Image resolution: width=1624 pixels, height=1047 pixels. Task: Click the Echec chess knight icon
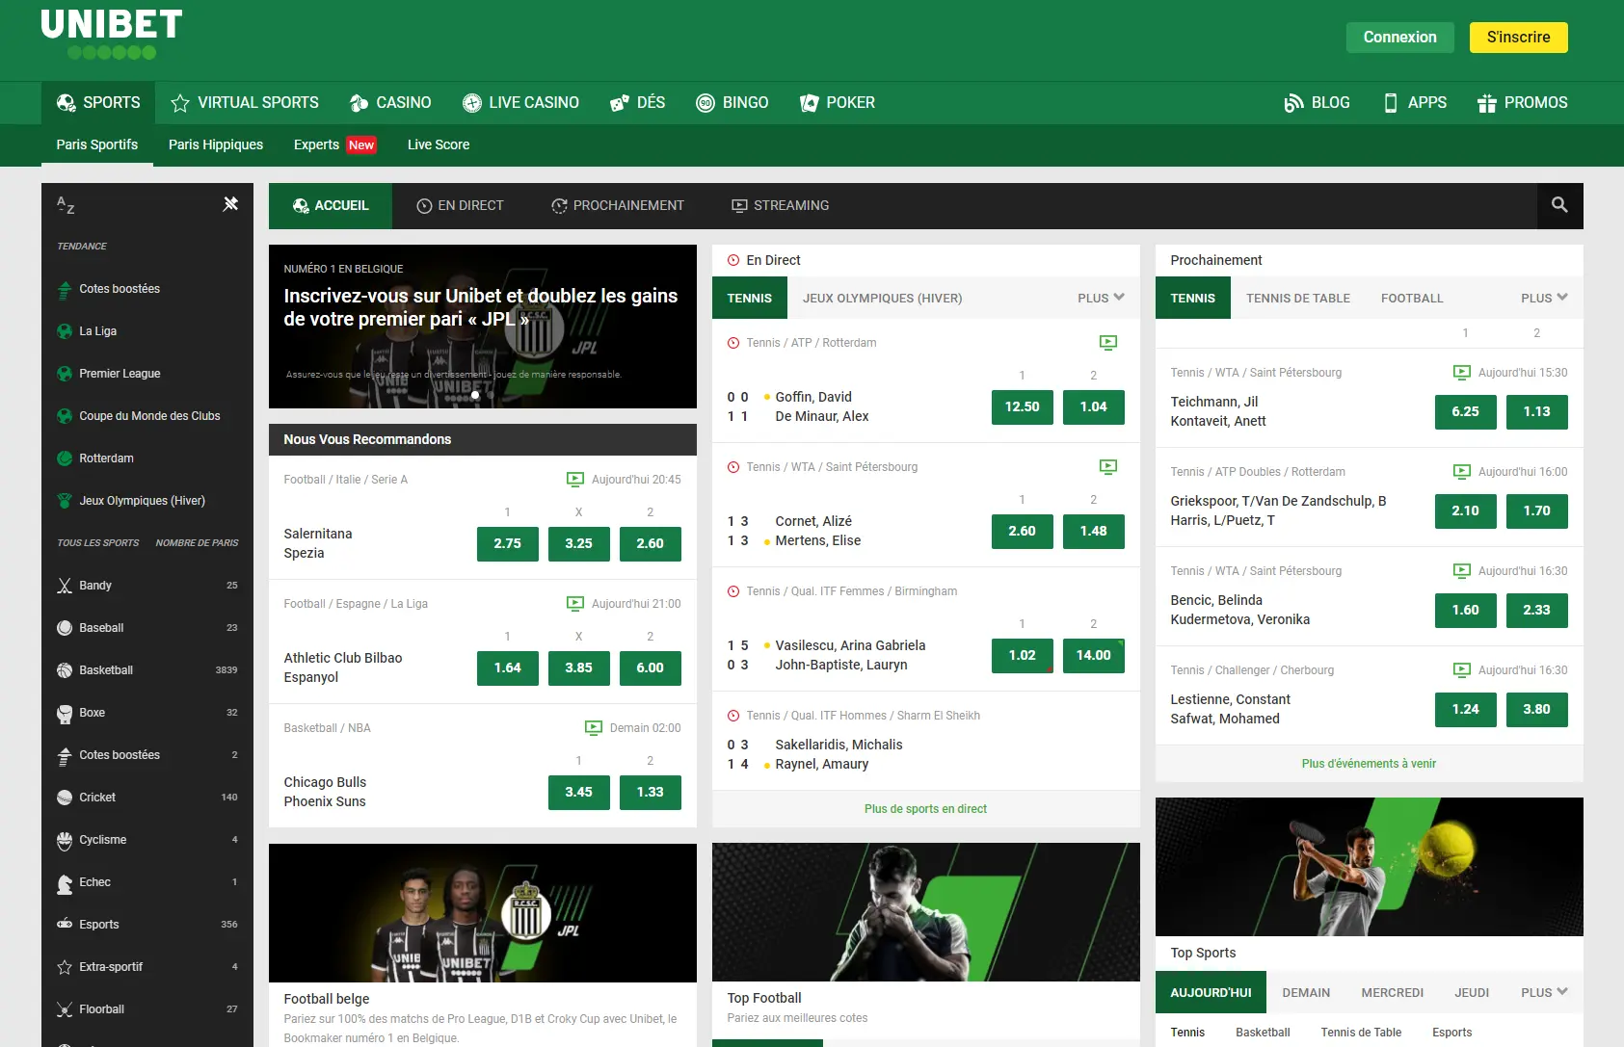tap(65, 882)
